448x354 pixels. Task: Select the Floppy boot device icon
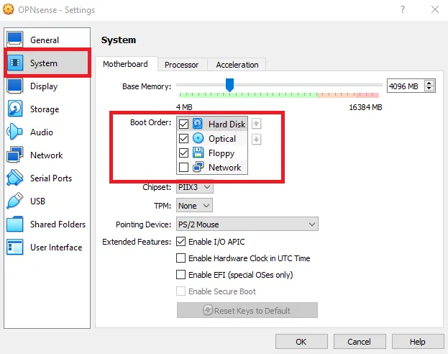click(198, 153)
